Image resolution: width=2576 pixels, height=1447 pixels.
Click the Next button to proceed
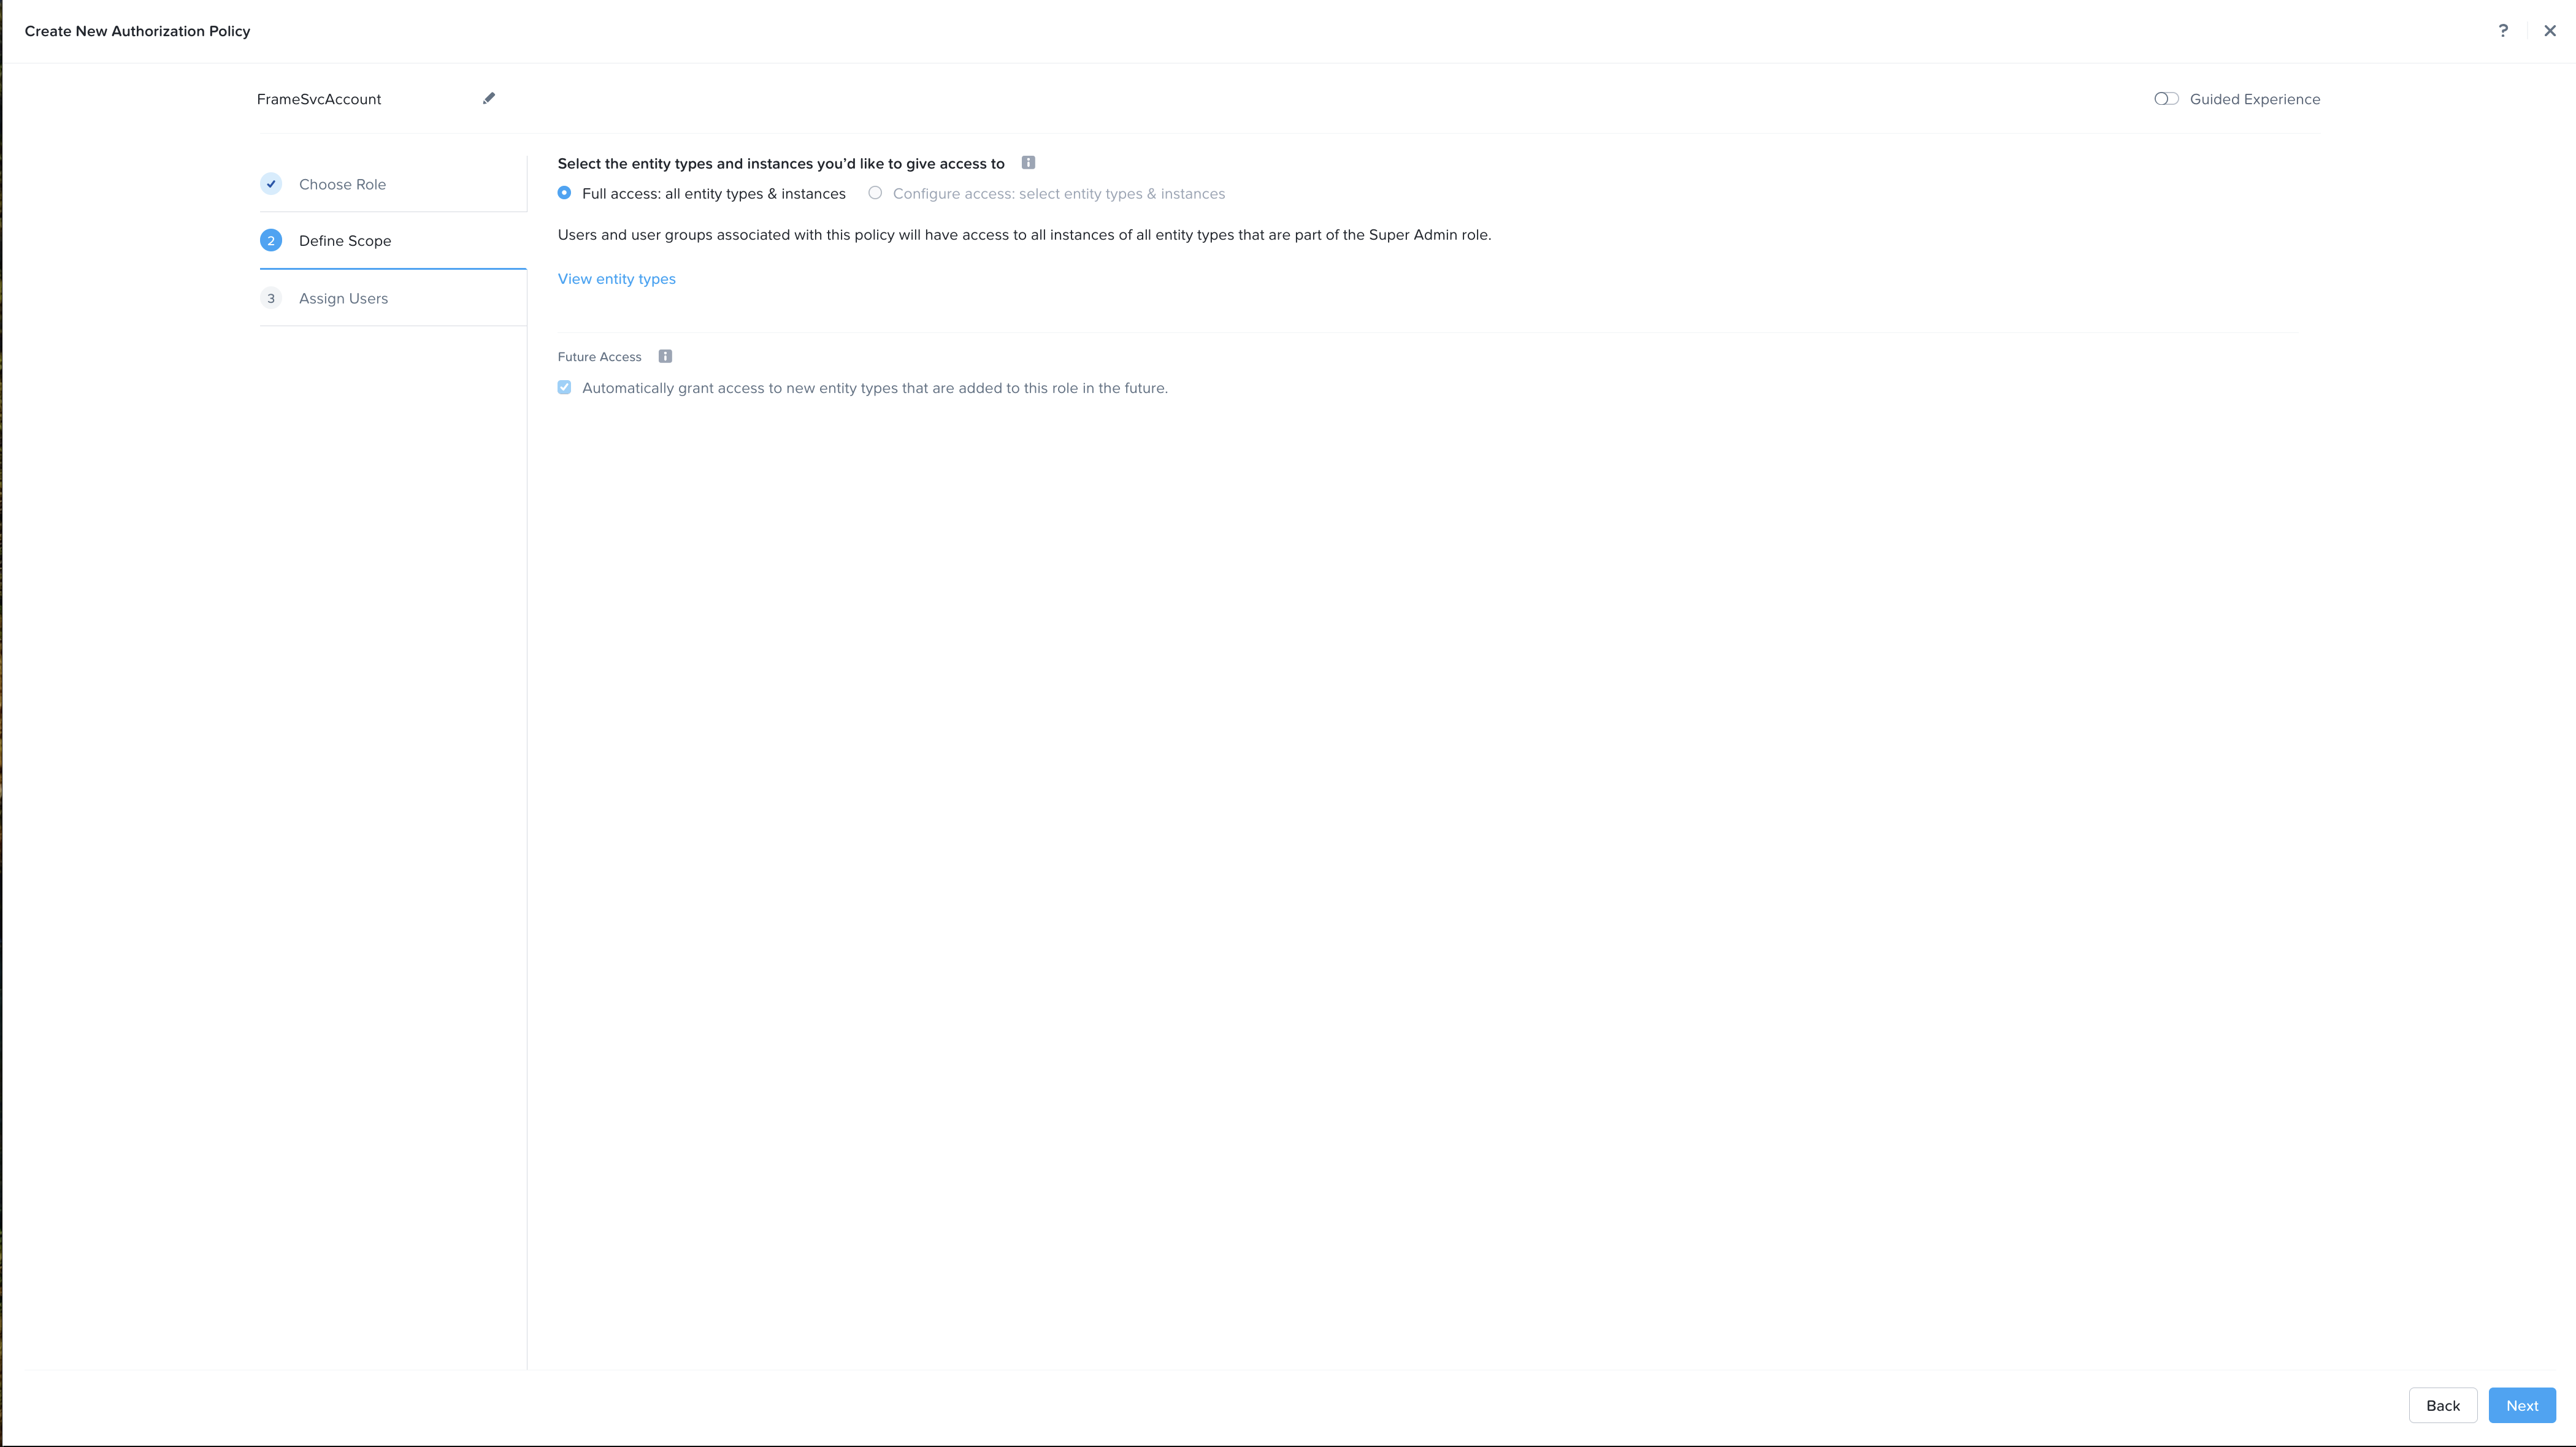tap(2521, 1405)
